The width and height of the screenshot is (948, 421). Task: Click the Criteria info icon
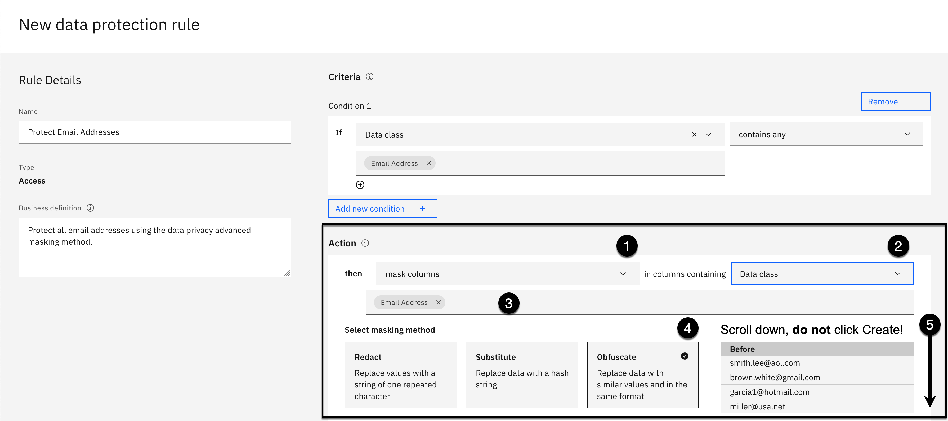tap(369, 76)
